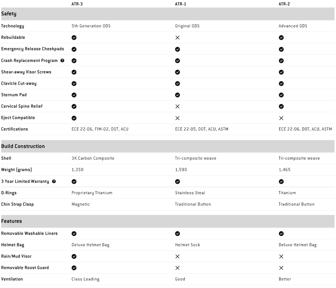Click the Crash Replacement Program help icon
The height and width of the screenshot is (288, 336).
pos(62,60)
